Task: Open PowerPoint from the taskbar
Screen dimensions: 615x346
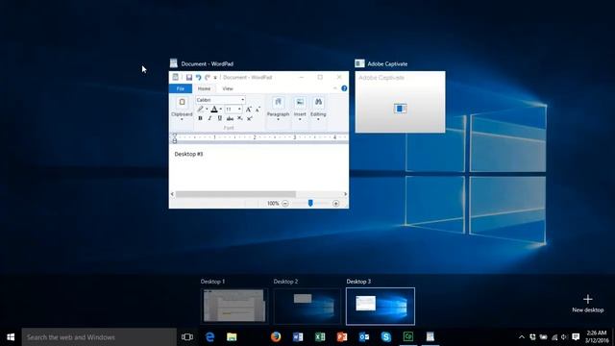Action: coord(342,337)
